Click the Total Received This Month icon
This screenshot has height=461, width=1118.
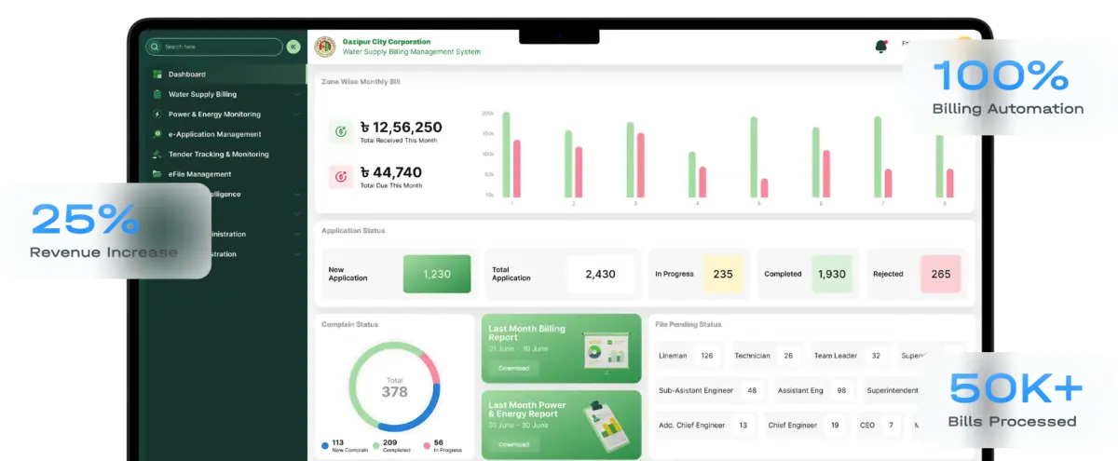(x=340, y=131)
